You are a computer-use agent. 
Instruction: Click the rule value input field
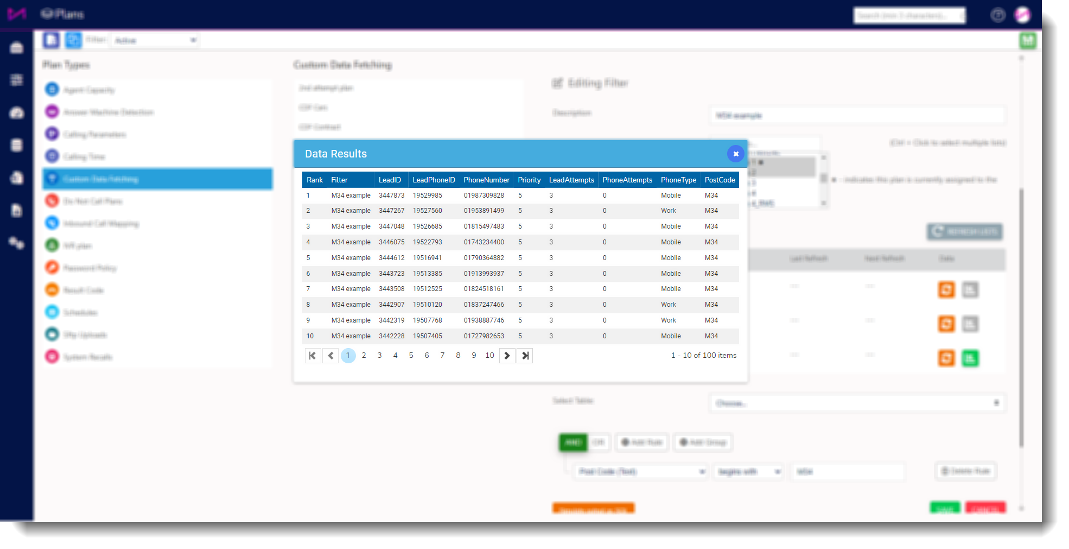[x=848, y=471]
